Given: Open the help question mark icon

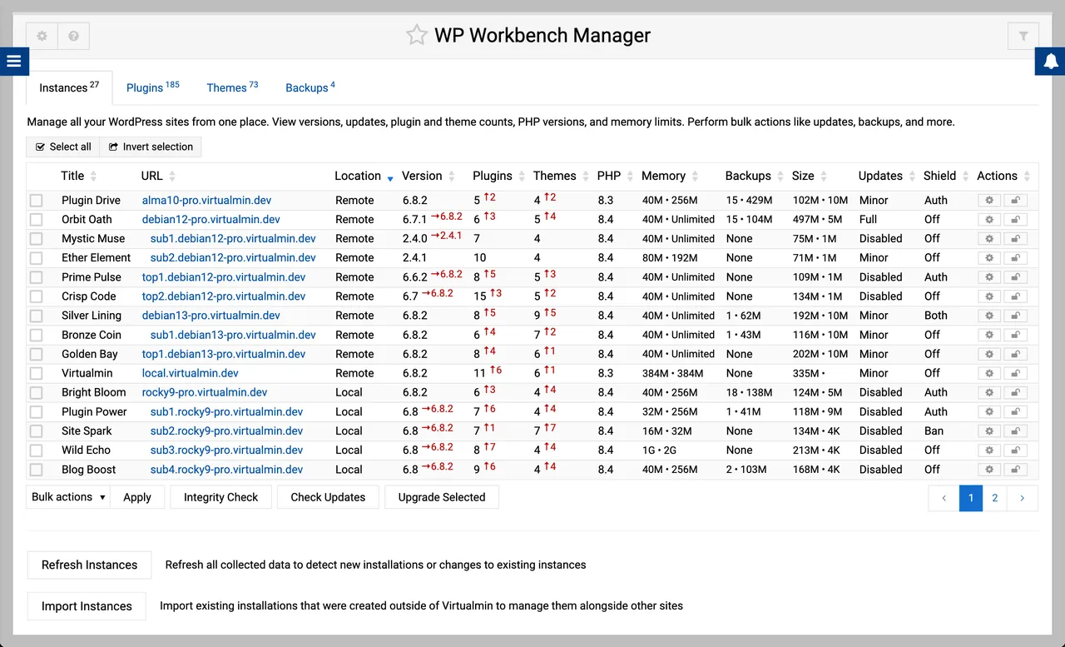Looking at the screenshot, I should 73,36.
